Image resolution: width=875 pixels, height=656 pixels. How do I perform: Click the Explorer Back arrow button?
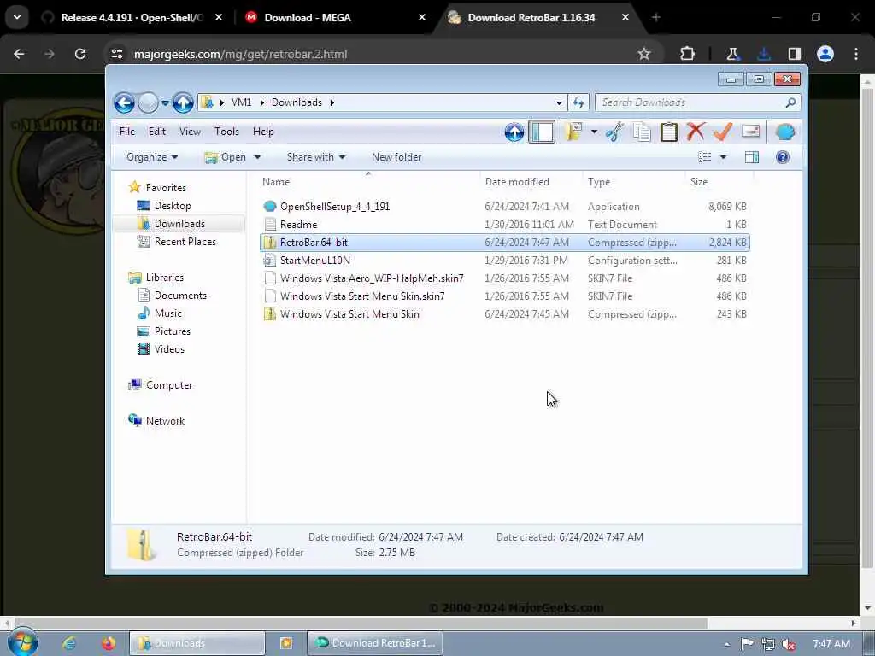click(124, 102)
